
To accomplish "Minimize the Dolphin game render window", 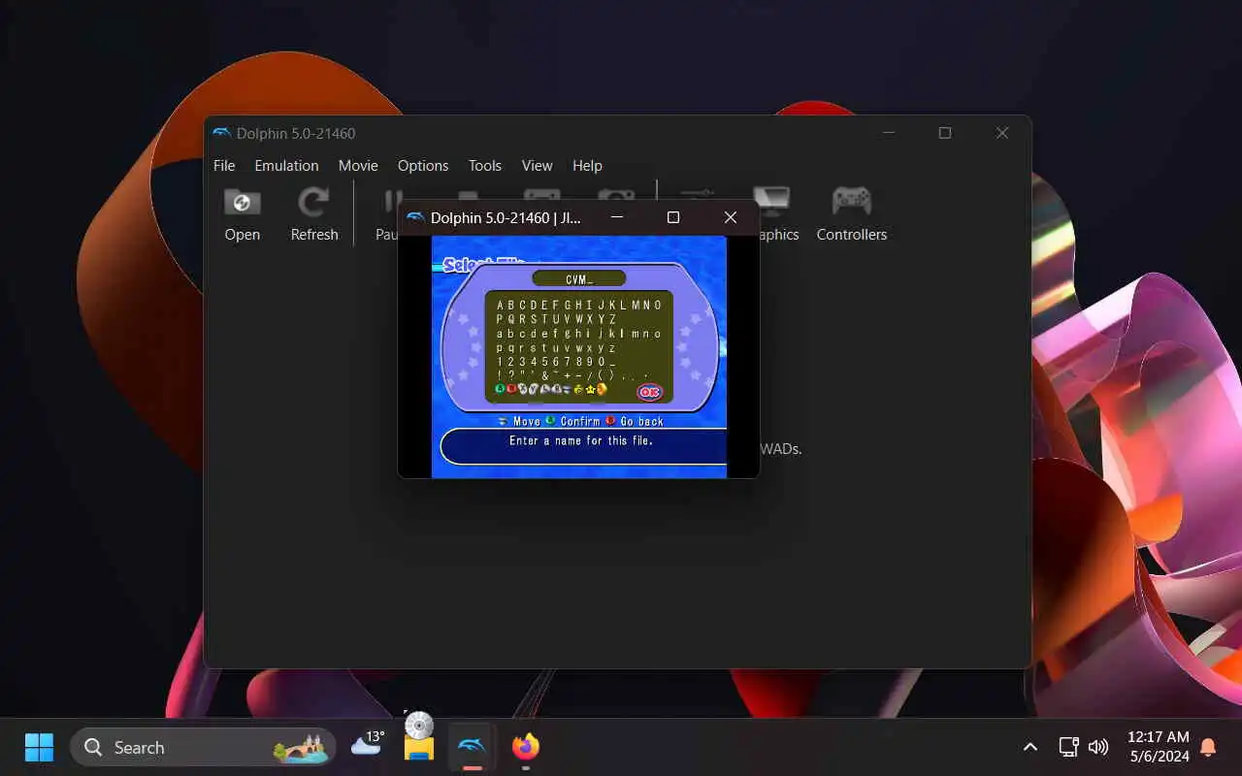I will click(x=617, y=217).
